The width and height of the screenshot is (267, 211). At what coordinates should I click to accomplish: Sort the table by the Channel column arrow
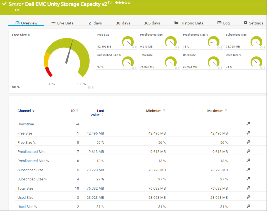[33, 111]
